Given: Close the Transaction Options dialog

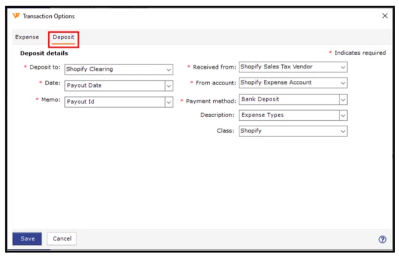Looking at the screenshot, I should pyautogui.click(x=385, y=16).
